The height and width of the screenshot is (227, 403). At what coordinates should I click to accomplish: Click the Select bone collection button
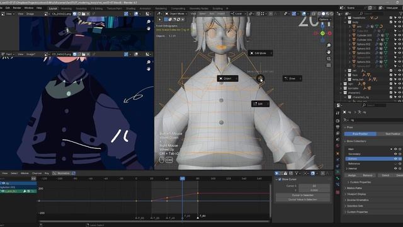click(x=385, y=175)
